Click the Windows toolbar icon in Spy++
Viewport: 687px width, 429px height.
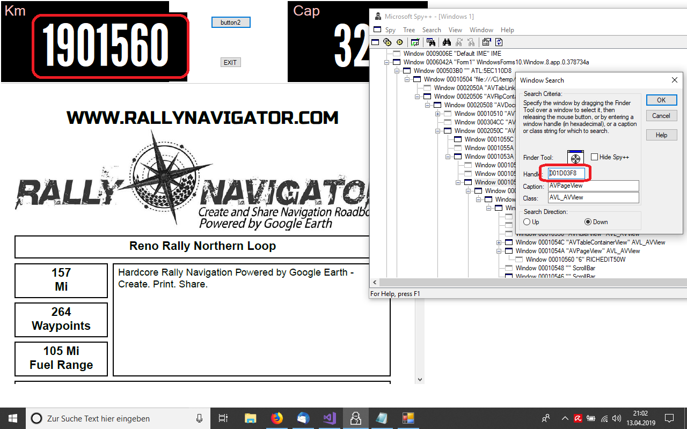coord(375,42)
